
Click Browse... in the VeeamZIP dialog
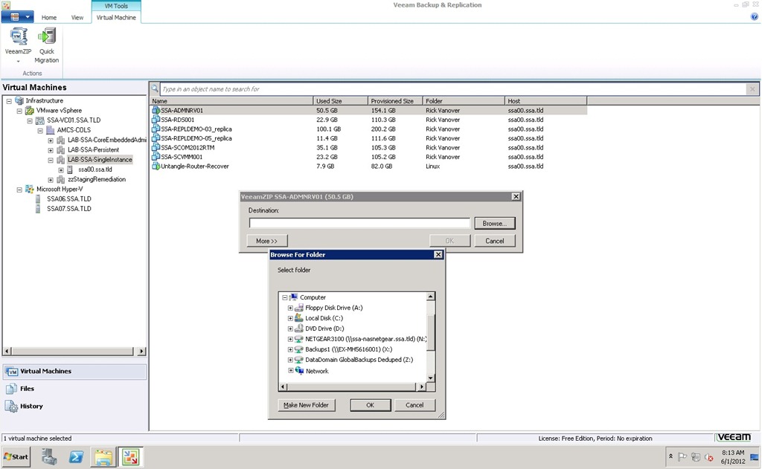click(495, 223)
